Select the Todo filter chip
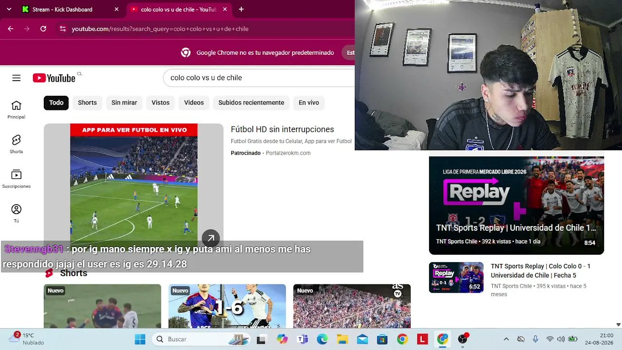Screen dimensions: 622x350 click(x=56, y=103)
